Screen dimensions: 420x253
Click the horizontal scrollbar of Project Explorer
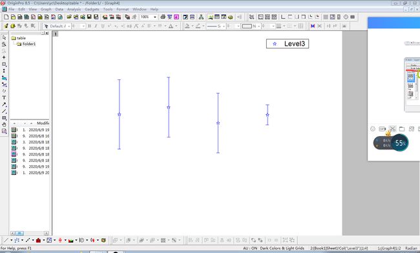[x=30, y=233]
